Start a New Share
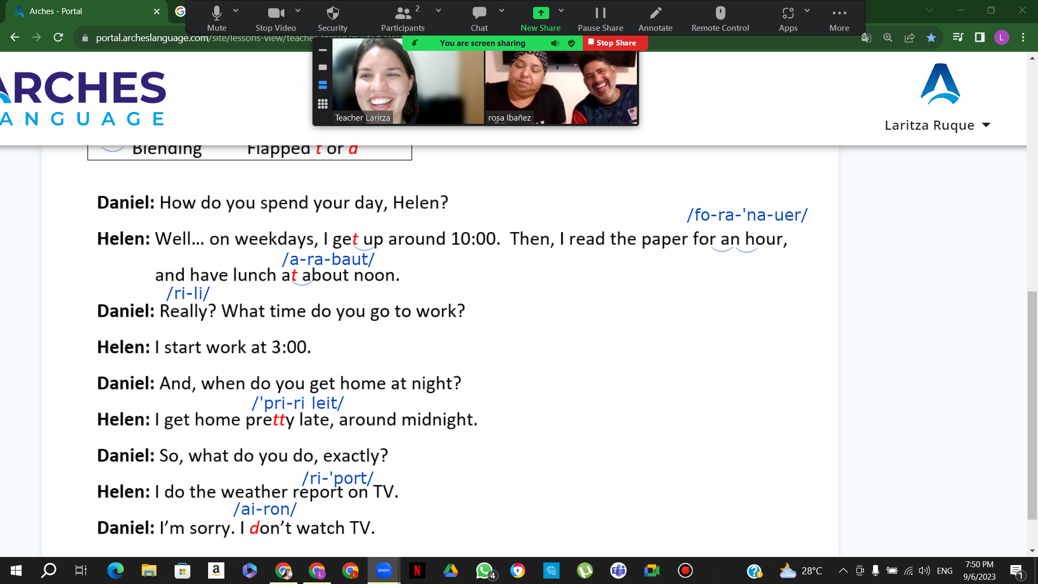1038x584 pixels. tap(541, 18)
